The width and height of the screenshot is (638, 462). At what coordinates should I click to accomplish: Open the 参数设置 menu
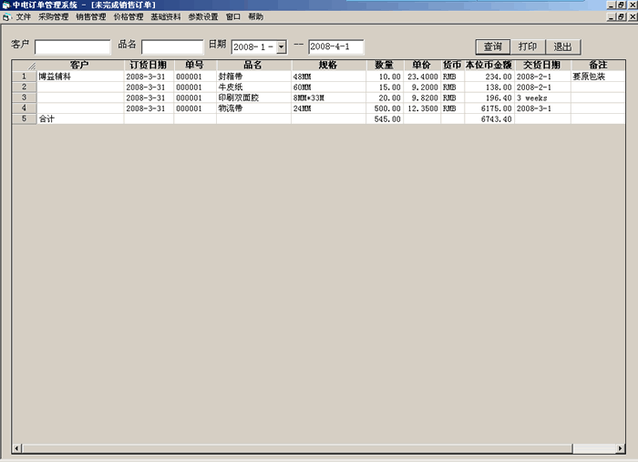pyautogui.click(x=203, y=16)
